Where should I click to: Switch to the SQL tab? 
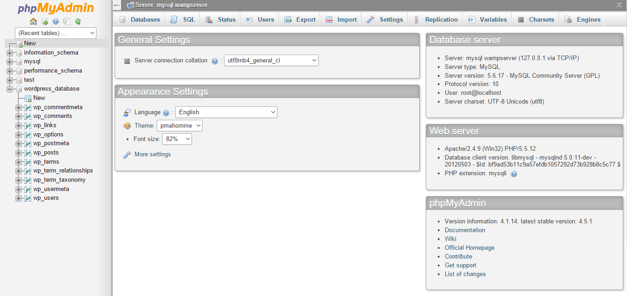(x=182, y=19)
